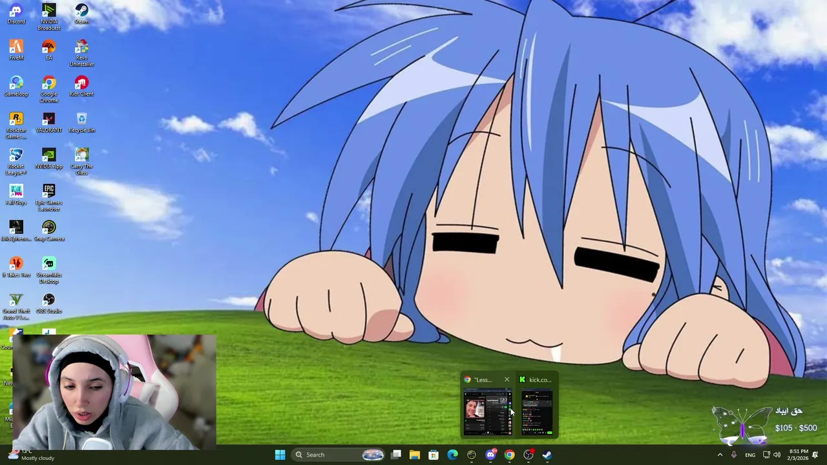This screenshot has width=827, height=465.
Task: Open the volume control in tray
Action: [777, 455]
